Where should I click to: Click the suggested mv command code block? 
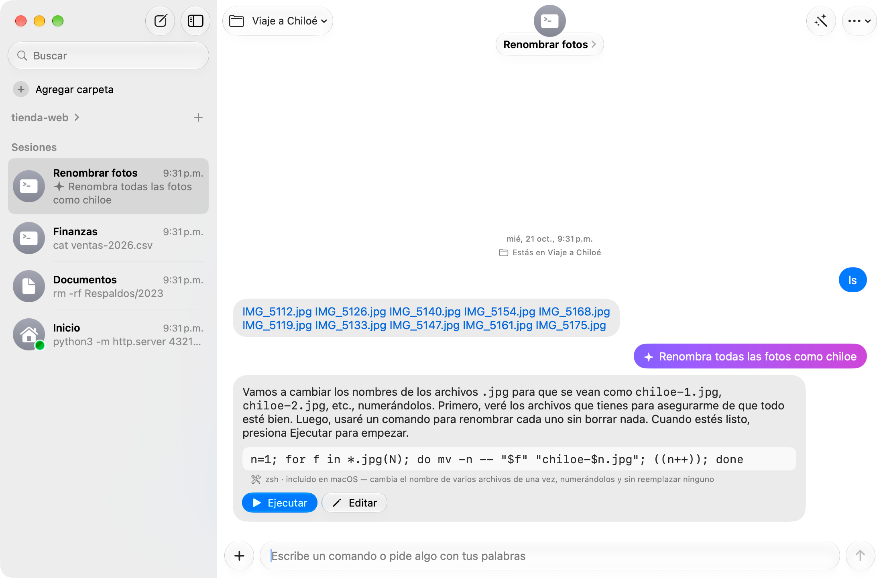click(x=519, y=459)
